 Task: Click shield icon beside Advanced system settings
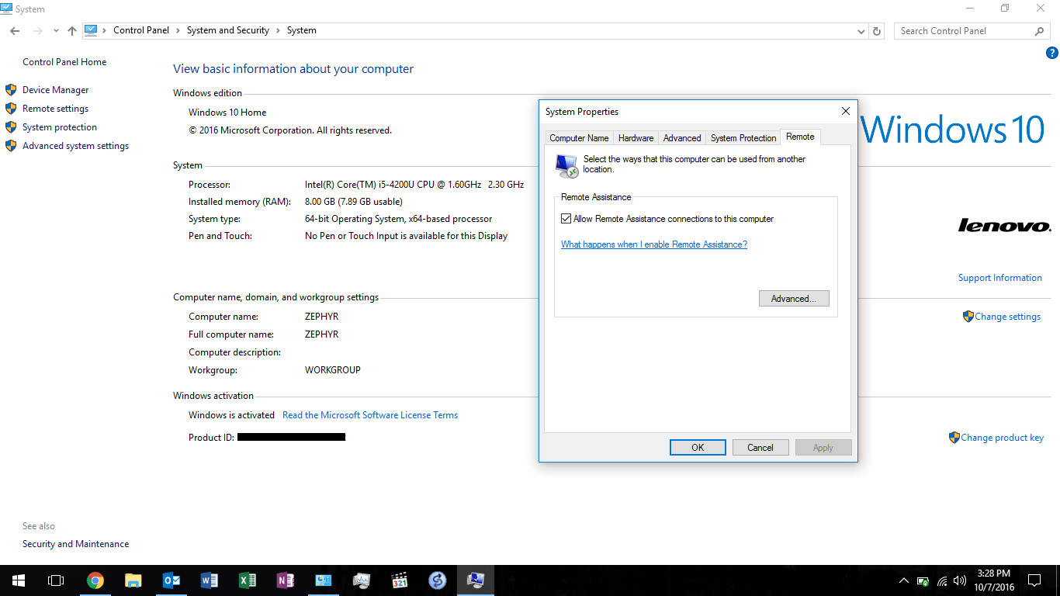11,146
